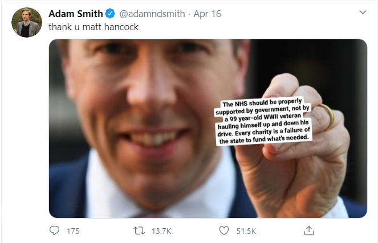The height and width of the screenshot is (243, 378).
Task: Click the 175 replies count
Action: pyautogui.click(x=73, y=232)
